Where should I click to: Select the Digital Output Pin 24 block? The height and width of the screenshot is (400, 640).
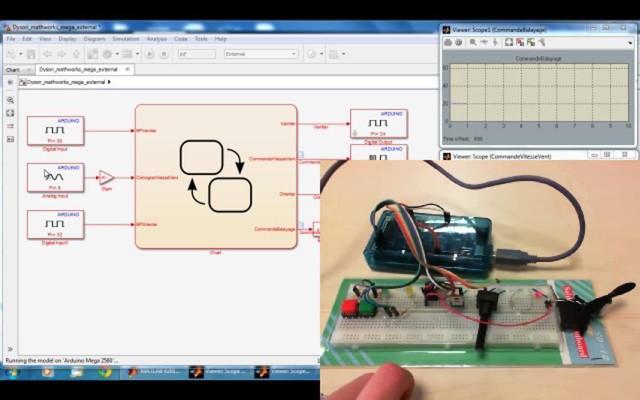tap(379, 124)
